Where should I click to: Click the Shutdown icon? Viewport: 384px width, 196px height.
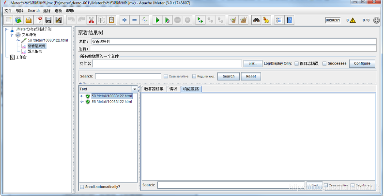pos(187,20)
